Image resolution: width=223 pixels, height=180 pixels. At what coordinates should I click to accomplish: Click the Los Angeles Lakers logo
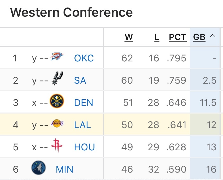[x=57, y=124]
